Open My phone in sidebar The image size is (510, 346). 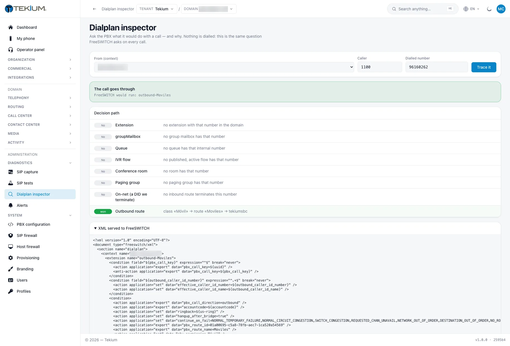pyautogui.click(x=40, y=39)
